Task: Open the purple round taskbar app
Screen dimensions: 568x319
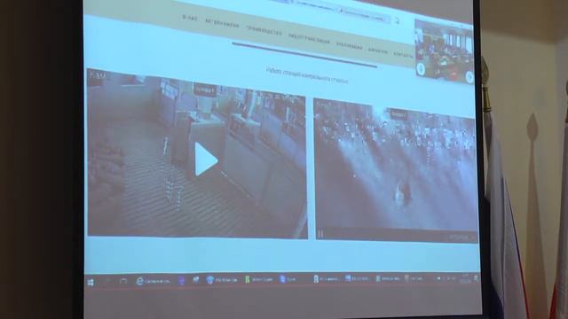Action: (x=181, y=280)
